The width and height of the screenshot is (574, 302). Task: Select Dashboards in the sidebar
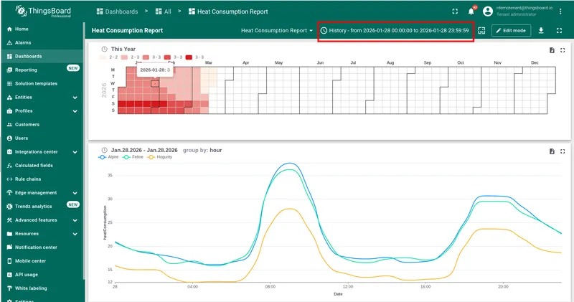click(x=42, y=57)
